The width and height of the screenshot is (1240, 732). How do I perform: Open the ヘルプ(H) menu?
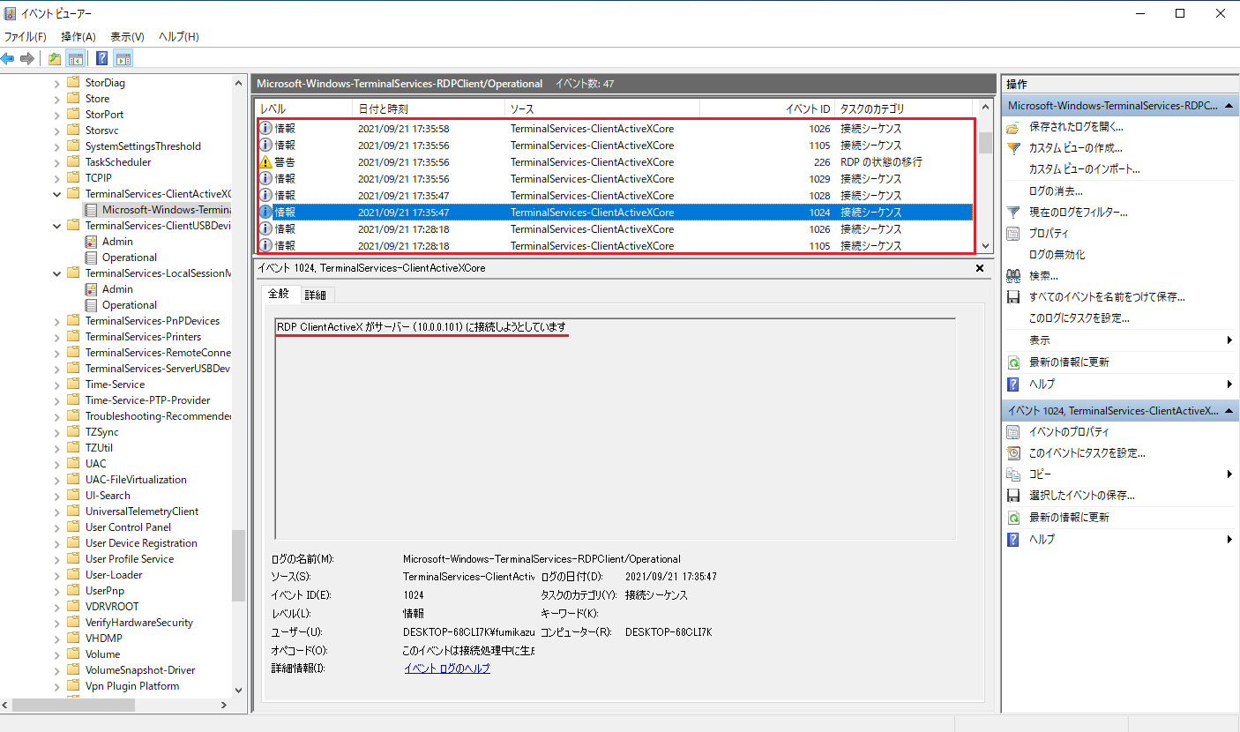point(178,37)
